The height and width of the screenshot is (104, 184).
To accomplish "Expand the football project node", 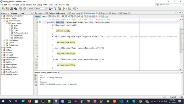I will (2, 47).
